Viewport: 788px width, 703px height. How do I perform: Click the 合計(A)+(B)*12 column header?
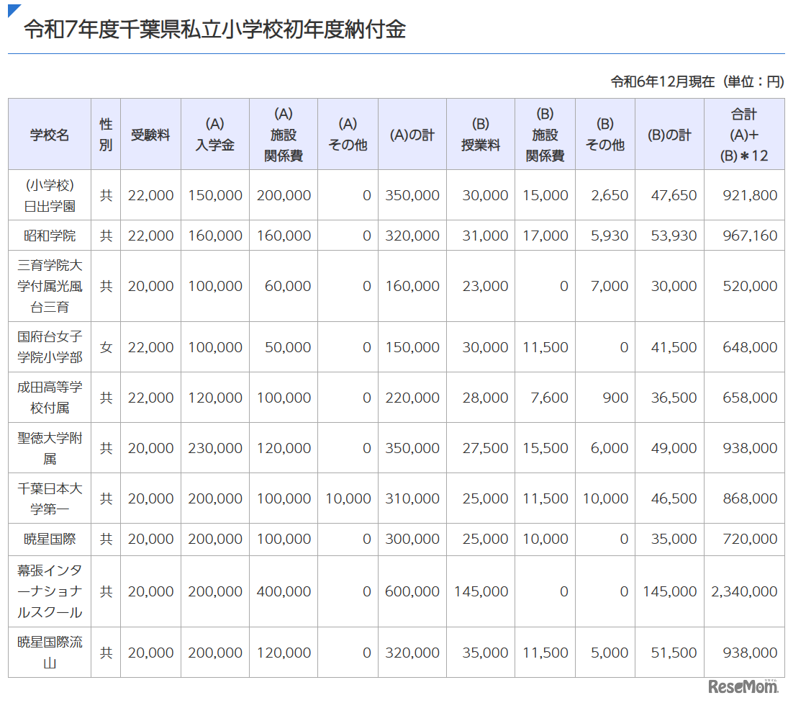tap(743, 134)
